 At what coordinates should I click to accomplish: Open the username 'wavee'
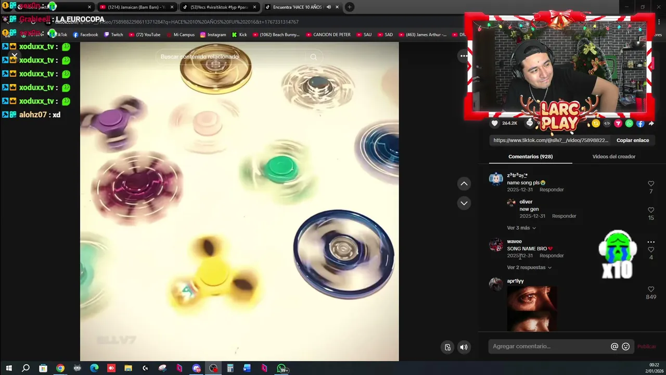(x=514, y=241)
